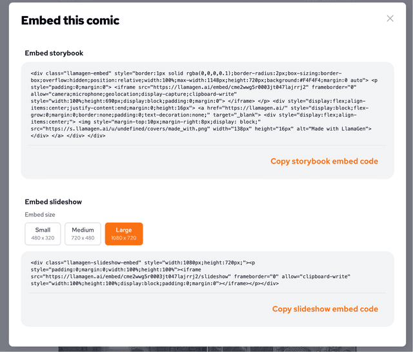Click the "Embed size" label
This screenshot has height=352, width=413.
(x=40, y=214)
